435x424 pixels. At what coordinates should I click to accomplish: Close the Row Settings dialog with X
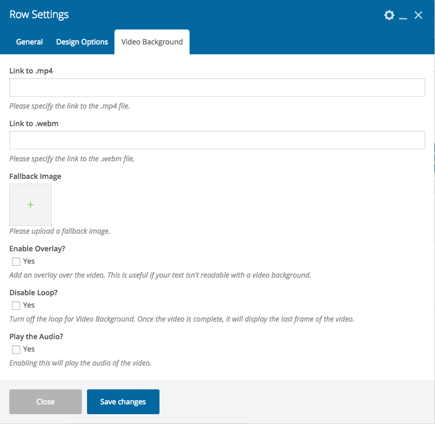pyautogui.click(x=418, y=16)
